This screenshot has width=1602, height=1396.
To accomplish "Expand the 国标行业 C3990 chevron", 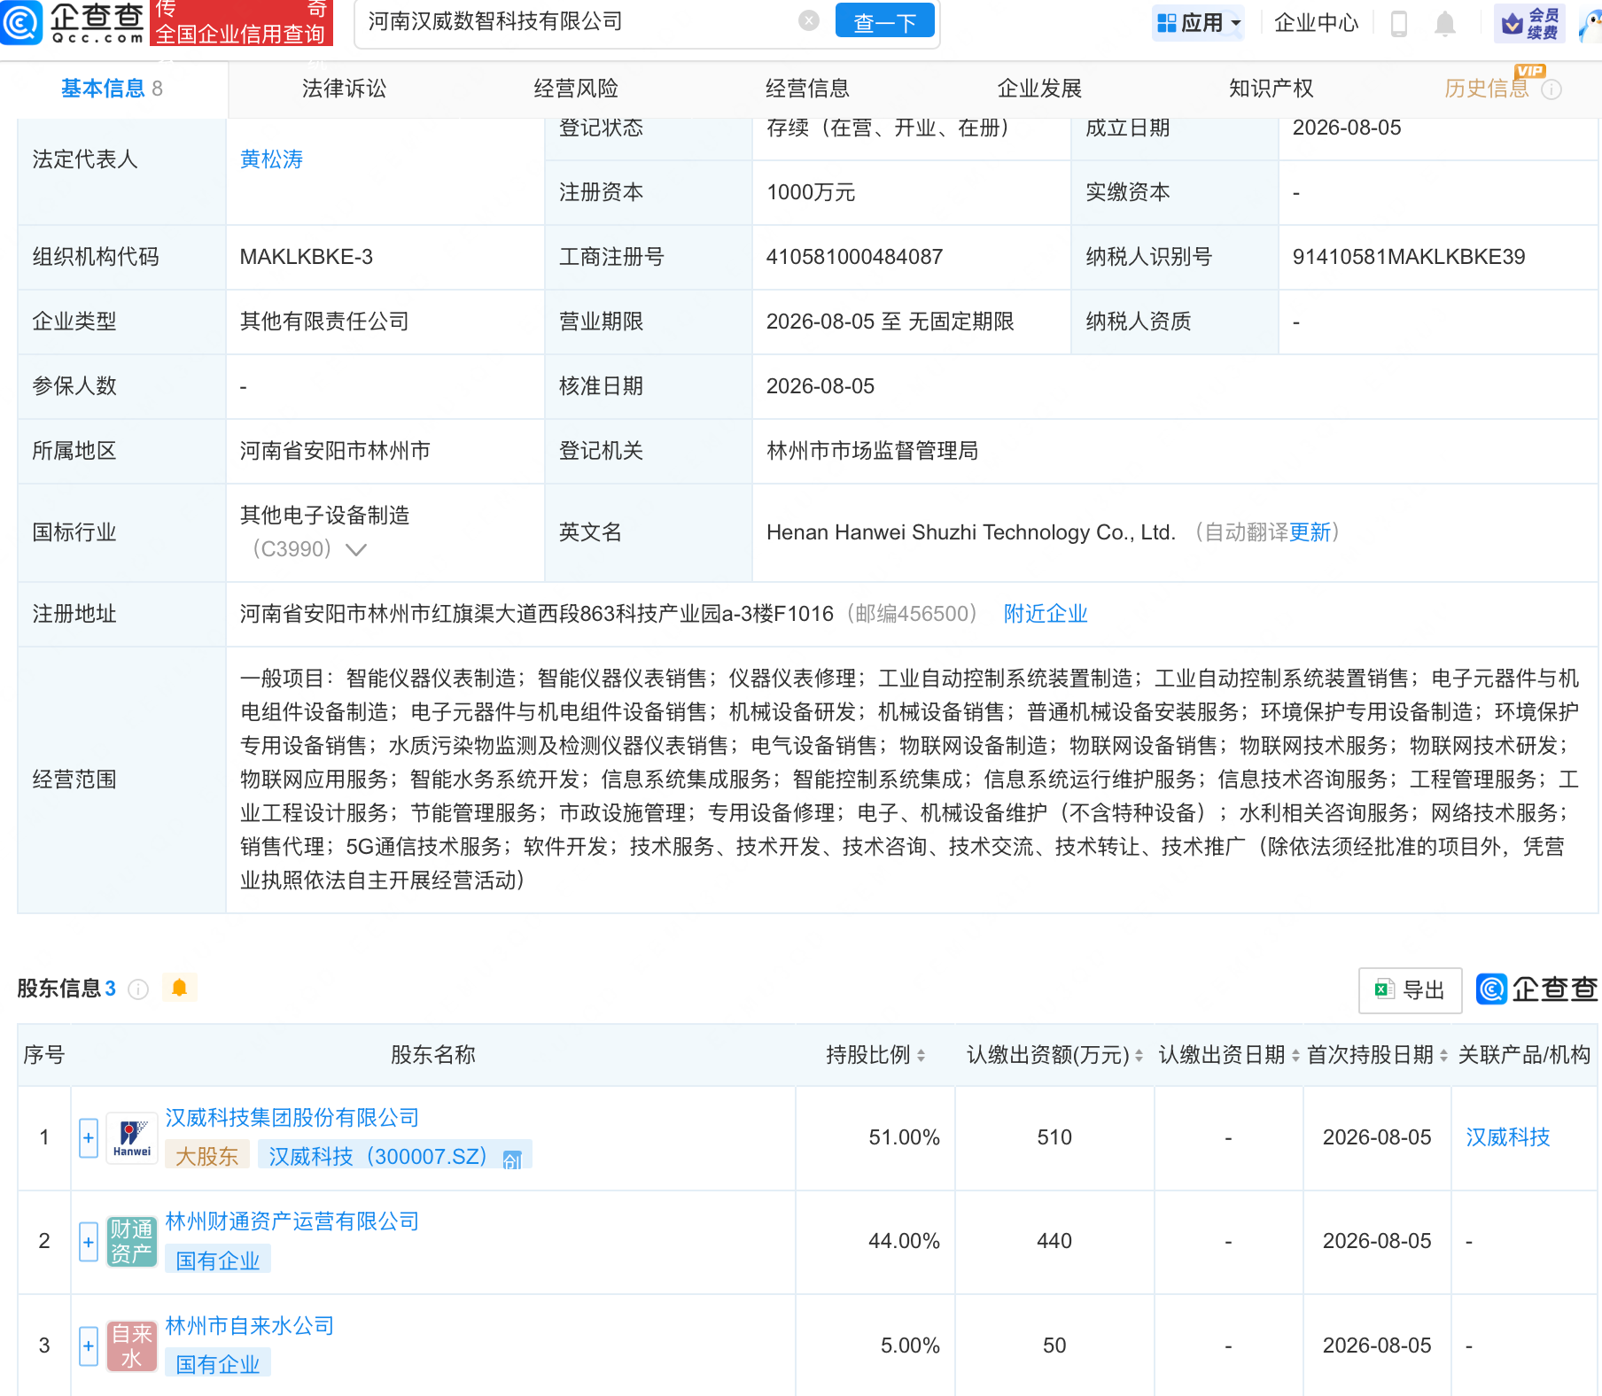I will coord(356,550).
